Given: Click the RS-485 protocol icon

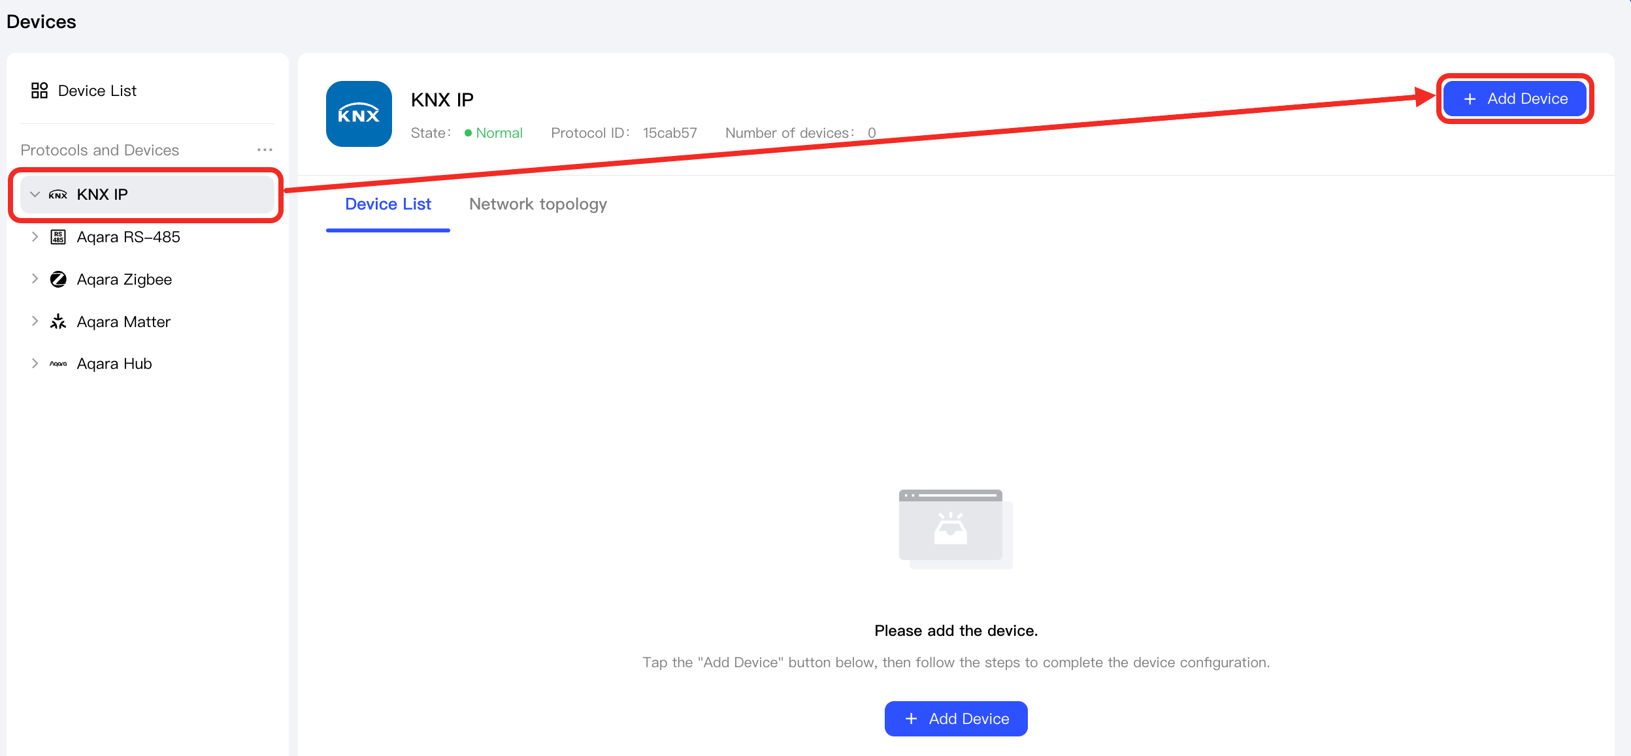Looking at the screenshot, I should click(x=58, y=237).
